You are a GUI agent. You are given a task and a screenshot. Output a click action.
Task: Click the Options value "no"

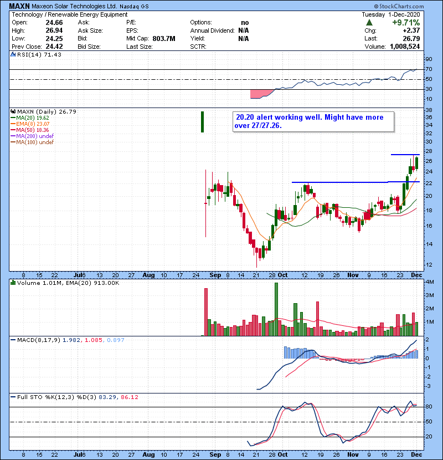(245, 23)
